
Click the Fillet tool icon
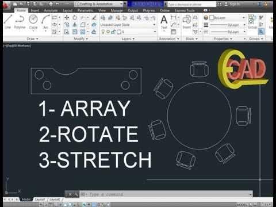83,25
